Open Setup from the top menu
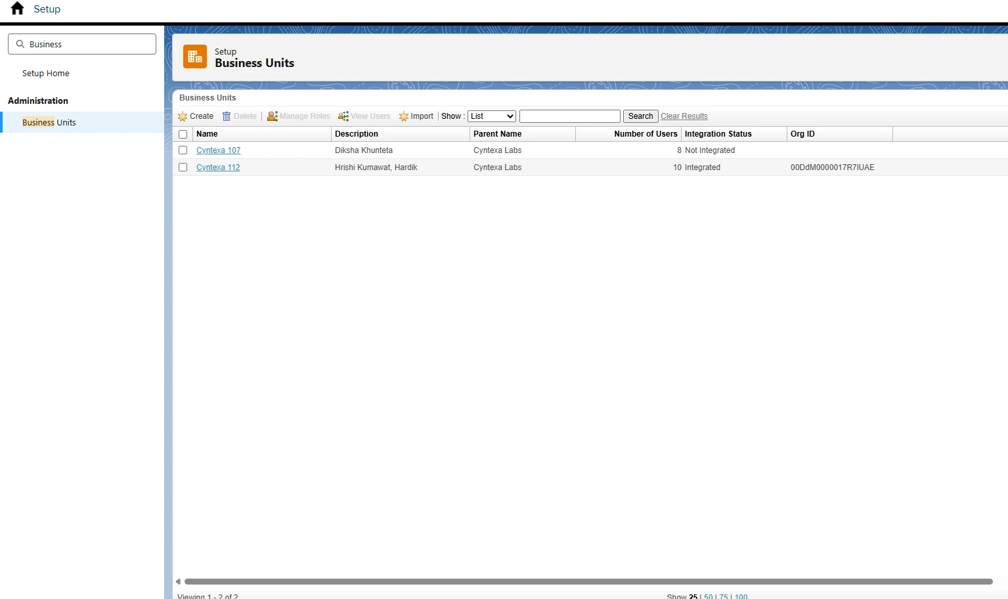Viewport: 1008px width, 599px height. 47,9
